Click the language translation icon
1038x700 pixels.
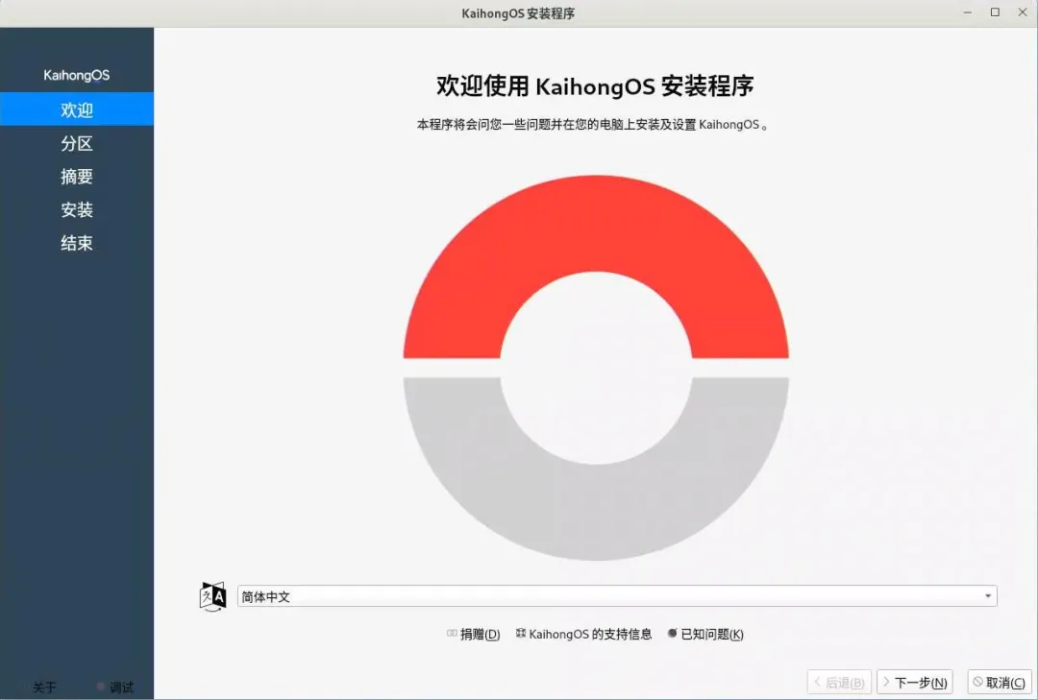tap(212, 596)
